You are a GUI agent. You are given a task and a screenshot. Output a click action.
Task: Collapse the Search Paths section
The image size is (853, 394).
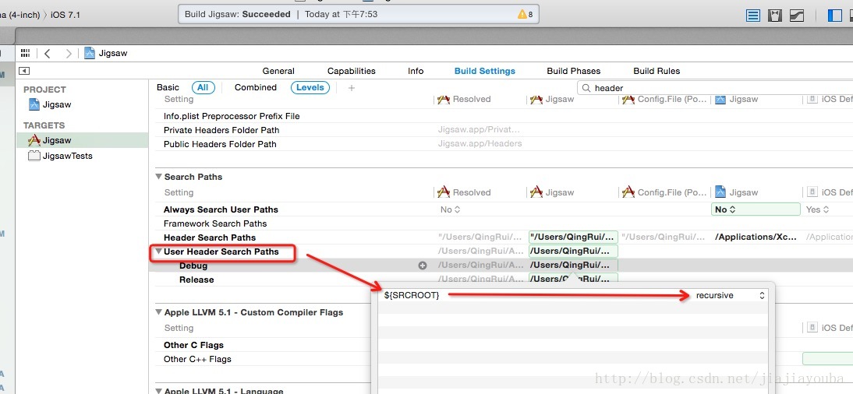pos(159,177)
